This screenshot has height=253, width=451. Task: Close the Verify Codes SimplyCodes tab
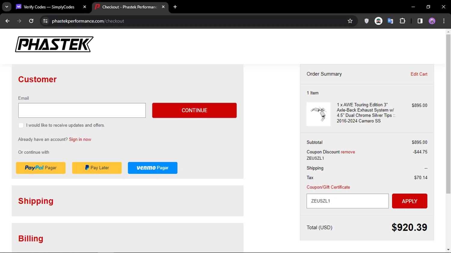(x=84, y=7)
